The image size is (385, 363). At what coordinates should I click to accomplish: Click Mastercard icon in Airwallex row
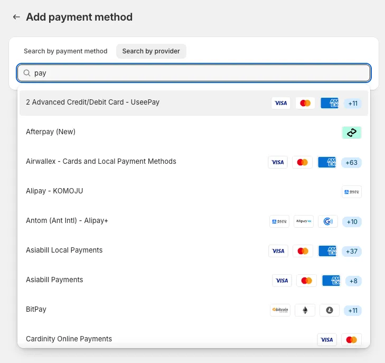[x=302, y=162]
